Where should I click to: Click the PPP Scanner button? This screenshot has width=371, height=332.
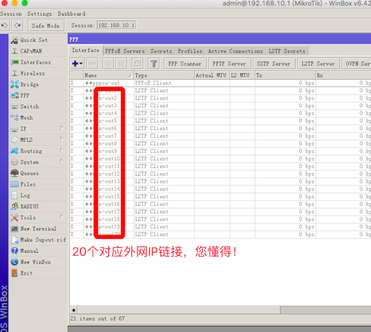185,64
